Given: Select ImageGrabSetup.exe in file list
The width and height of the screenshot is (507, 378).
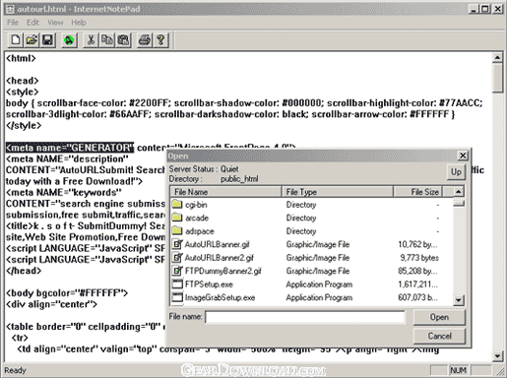Looking at the screenshot, I should pyautogui.click(x=221, y=297).
